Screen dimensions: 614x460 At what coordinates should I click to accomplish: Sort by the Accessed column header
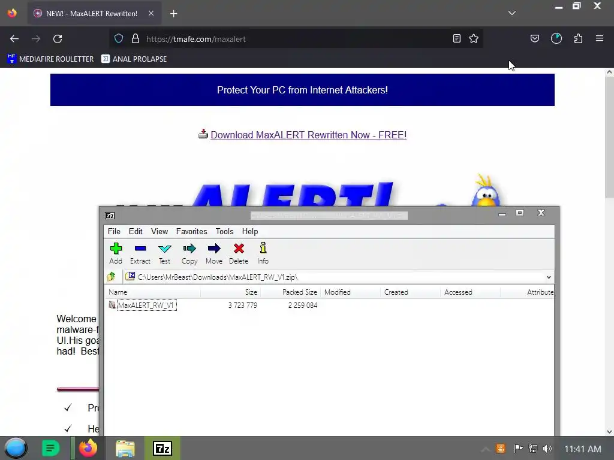click(470, 292)
